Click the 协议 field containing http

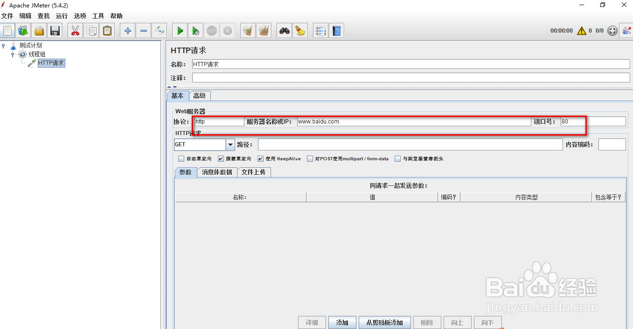[219, 122]
